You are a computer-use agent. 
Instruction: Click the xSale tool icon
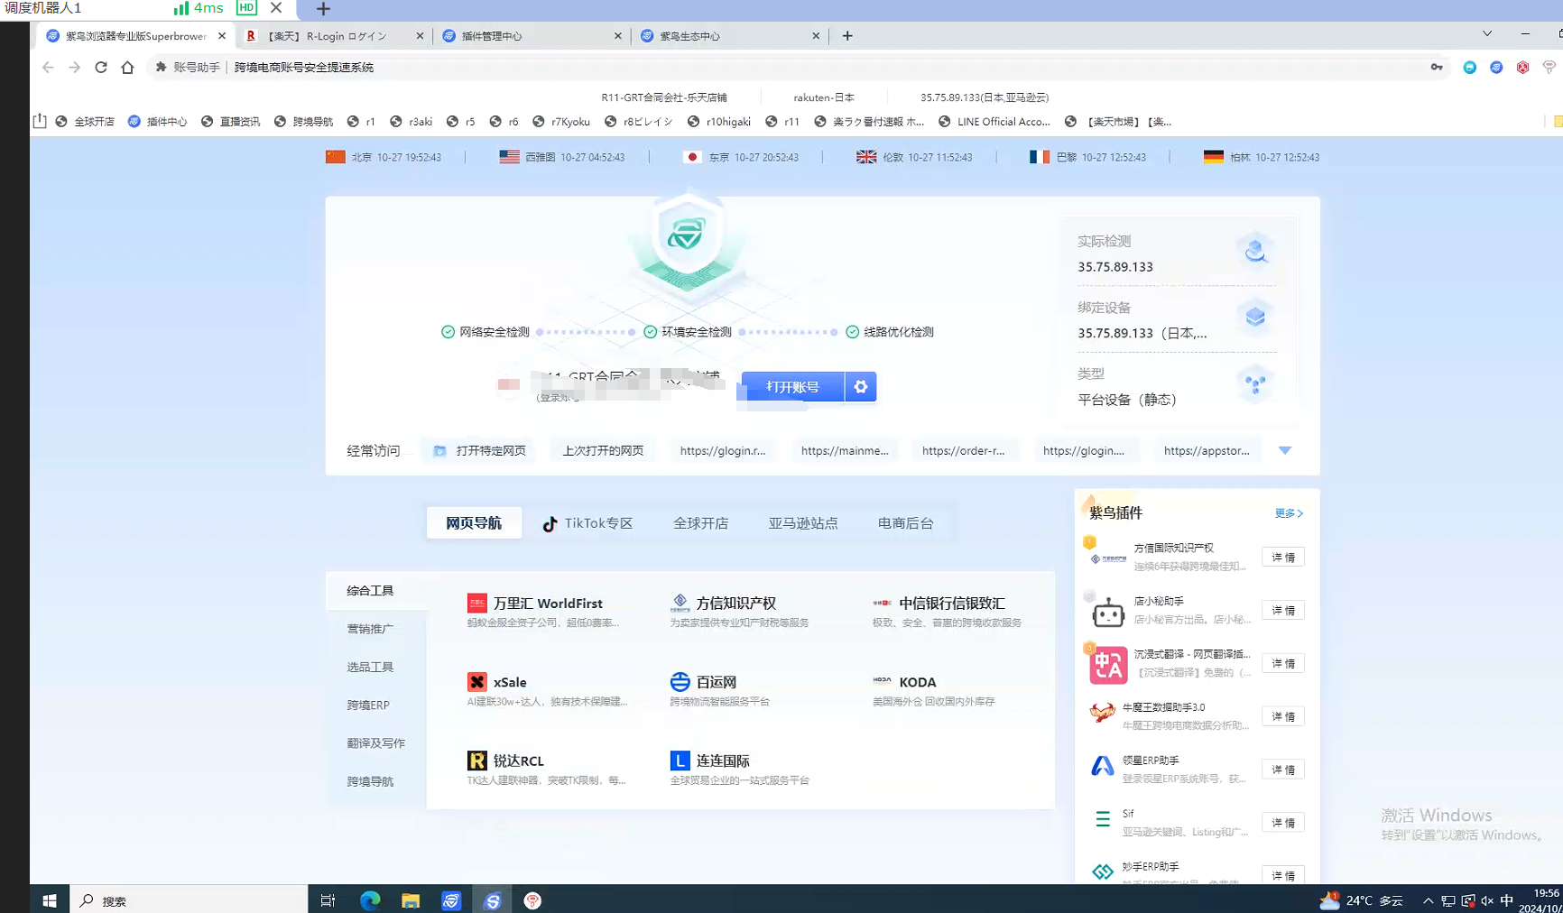pyautogui.click(x=476, y=682)
